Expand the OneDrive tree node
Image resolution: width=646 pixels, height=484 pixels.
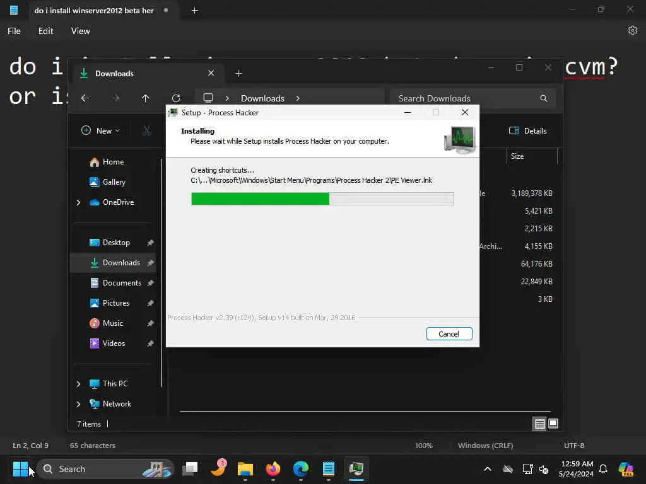[78, 202]
